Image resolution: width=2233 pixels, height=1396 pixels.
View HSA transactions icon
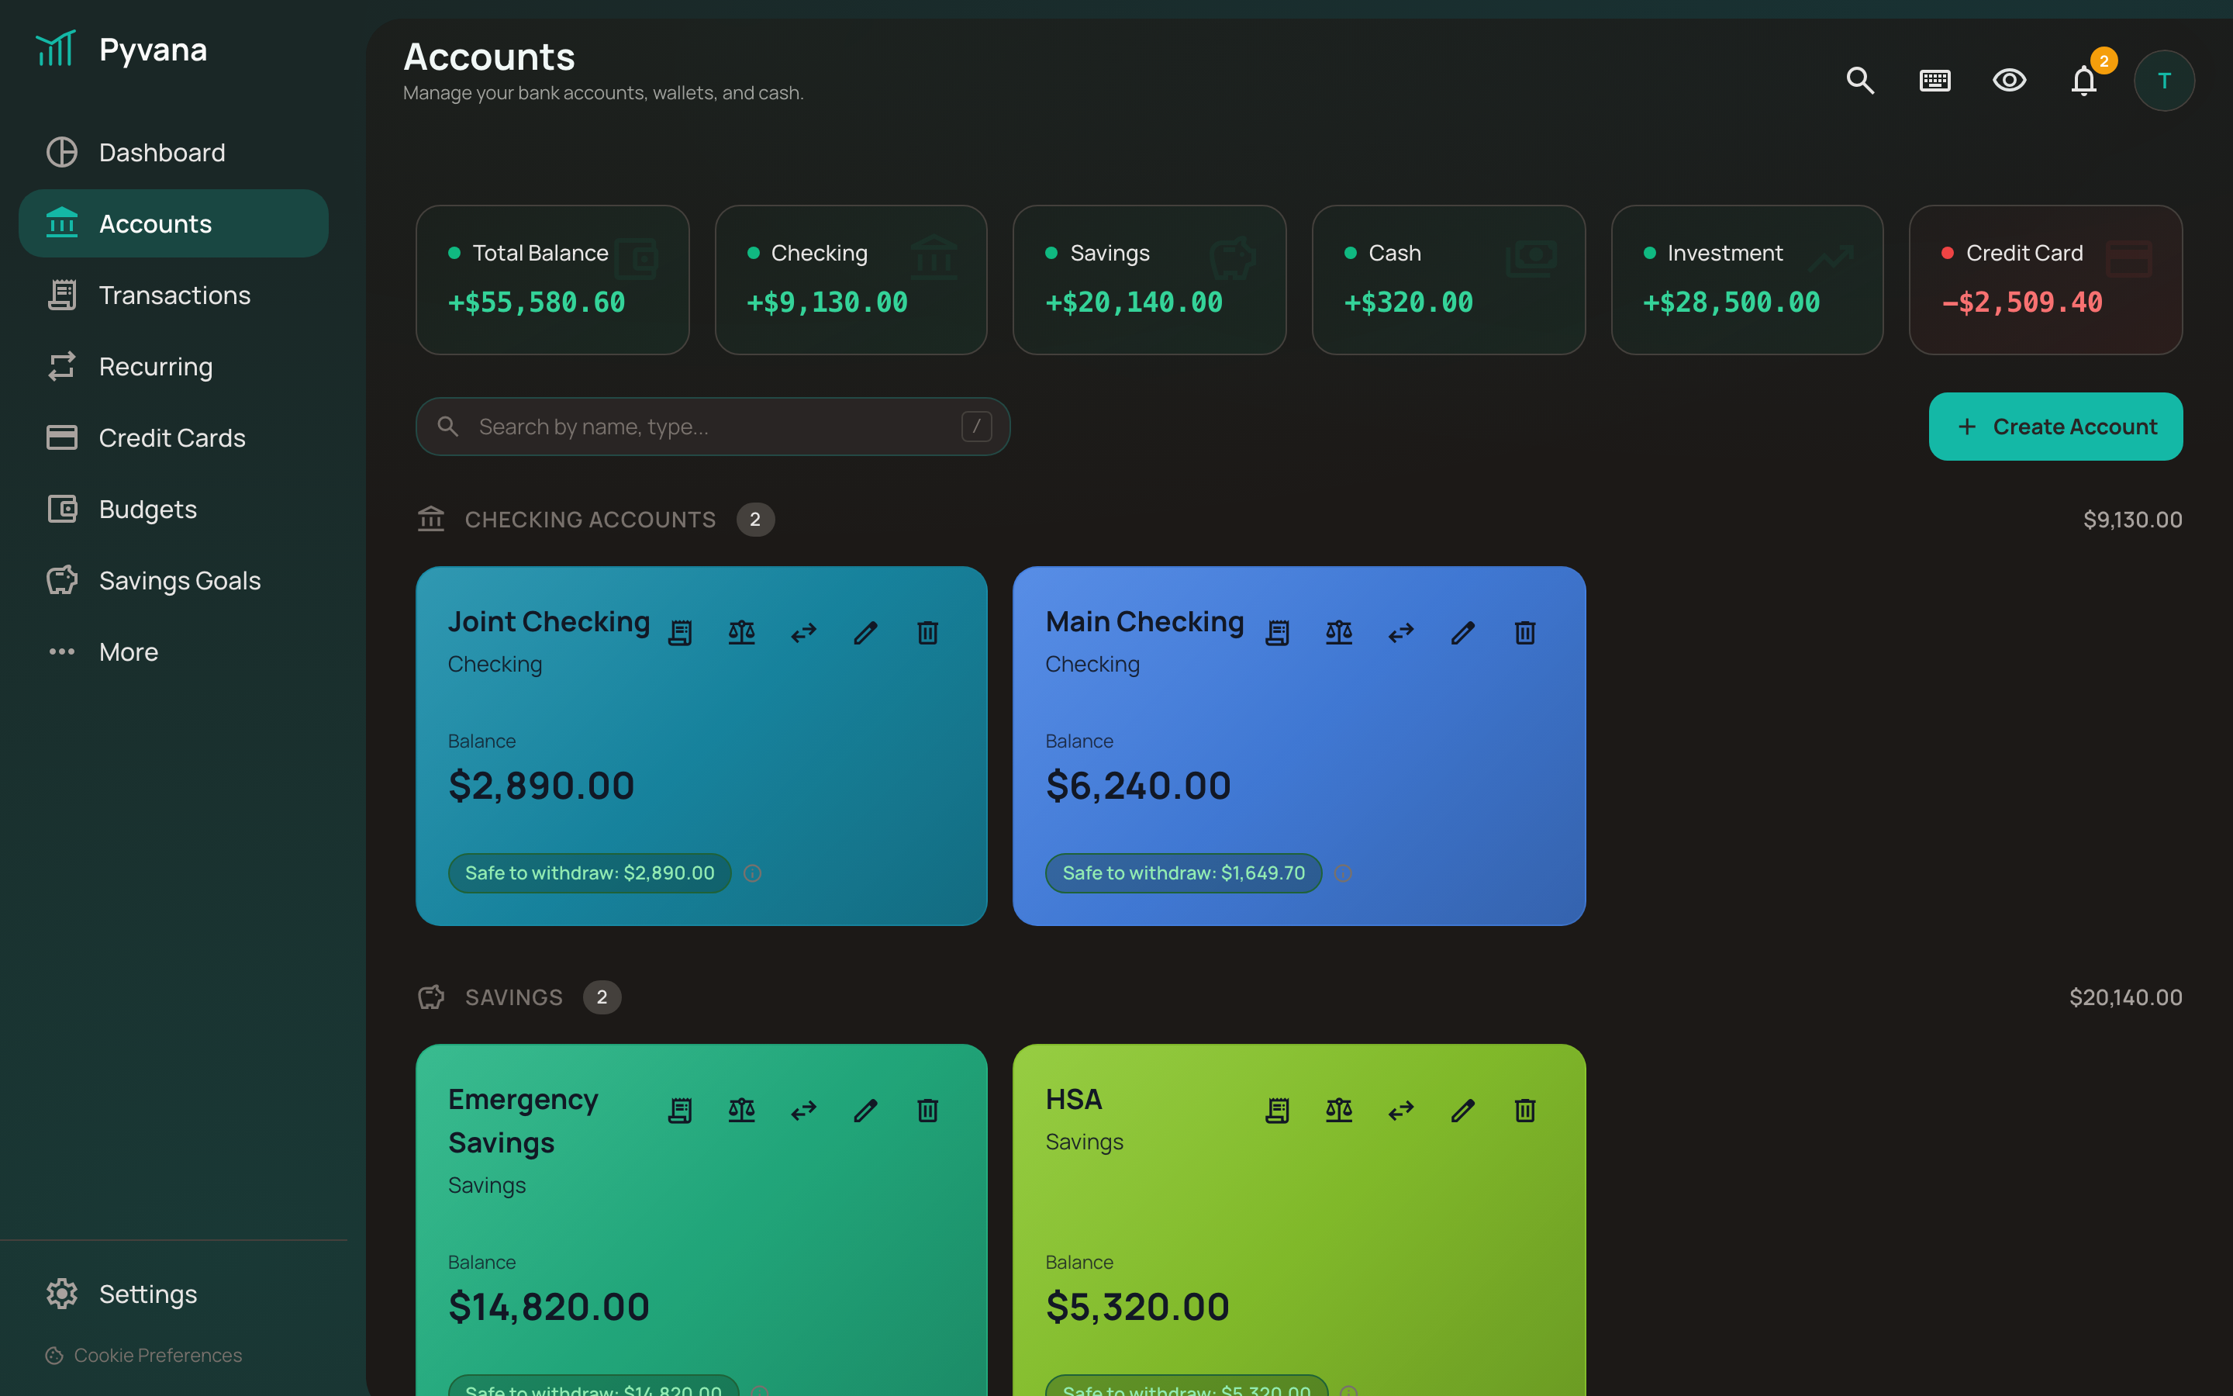pos(1277,1110)
